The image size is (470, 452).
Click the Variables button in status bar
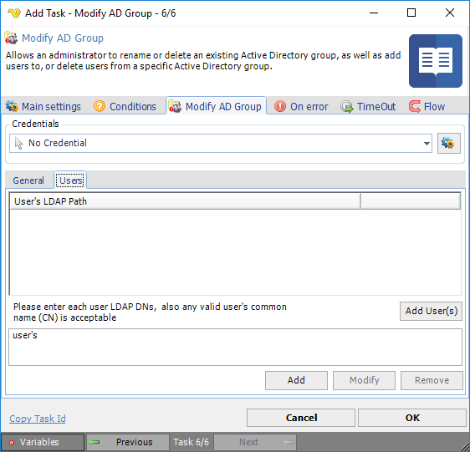coord(43,442)
